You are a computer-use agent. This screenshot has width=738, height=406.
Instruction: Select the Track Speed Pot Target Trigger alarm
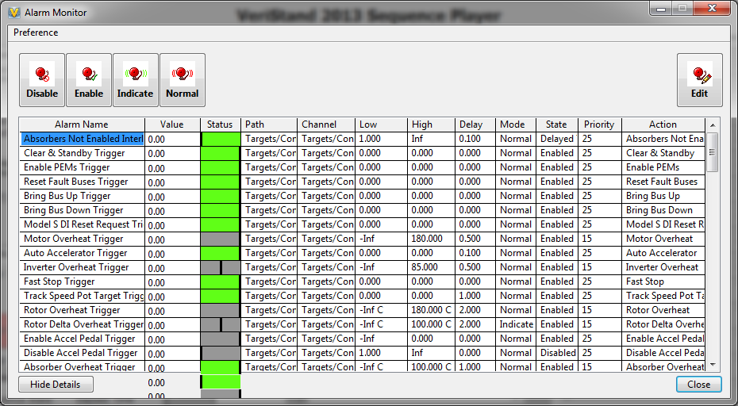pos(83,296)
